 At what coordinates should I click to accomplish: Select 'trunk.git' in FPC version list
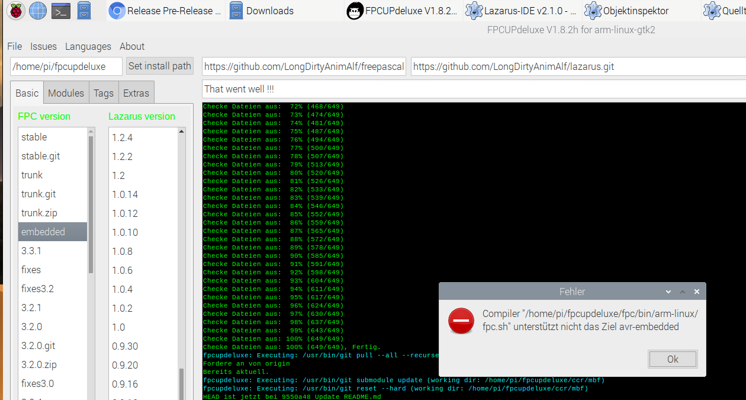coord(53,194)
